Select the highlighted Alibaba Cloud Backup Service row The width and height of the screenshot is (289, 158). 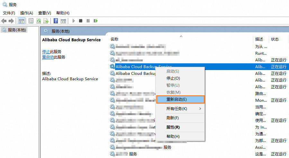[199, 67]
